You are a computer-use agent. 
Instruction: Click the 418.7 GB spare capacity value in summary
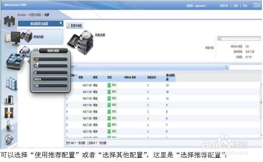(x=250, y=52)
